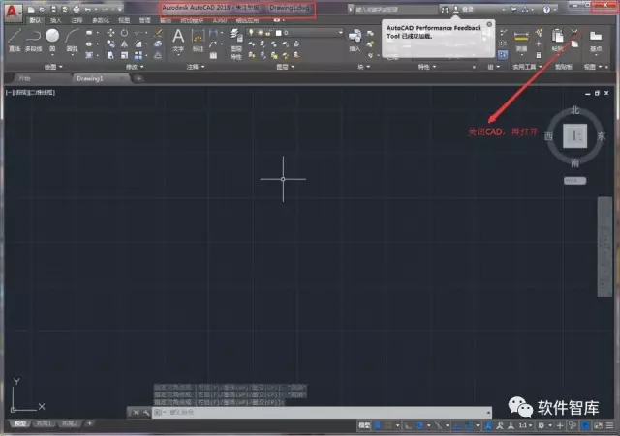Expand the Draw (绘图) panel
Image resolution: width=620 pixels, height=436 pixels.
point(53,67)
